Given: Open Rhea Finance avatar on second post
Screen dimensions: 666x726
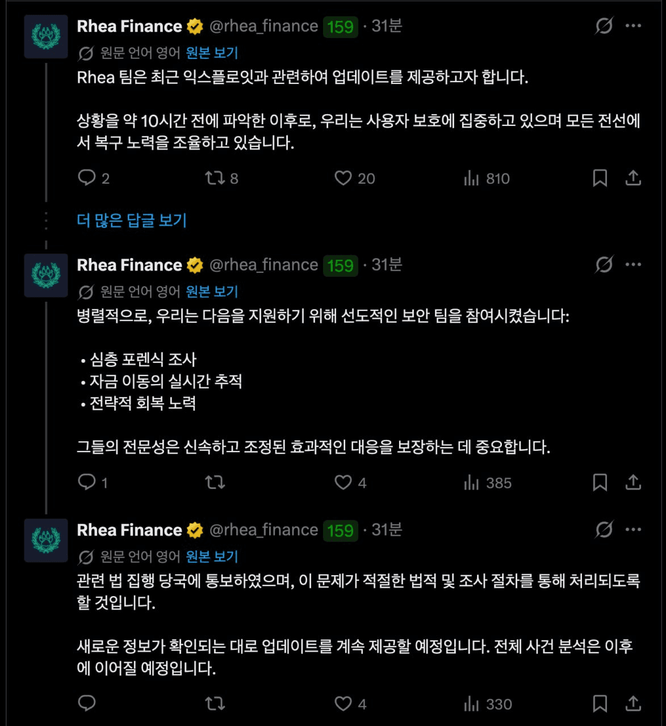Looking at the screenshot, I should pos(46,276).
